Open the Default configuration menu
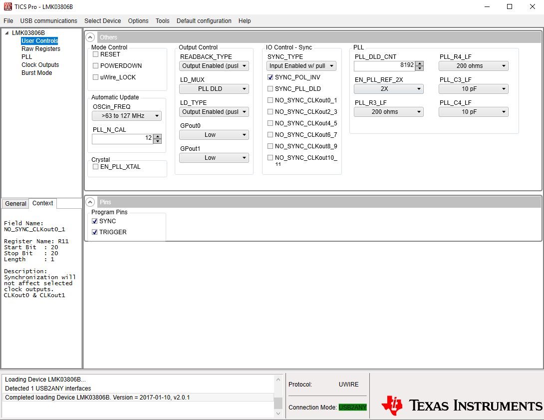This screenshot has height=420, width=544. [x=204, y=21]
